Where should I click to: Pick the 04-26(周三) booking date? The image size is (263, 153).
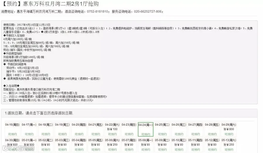179,129
